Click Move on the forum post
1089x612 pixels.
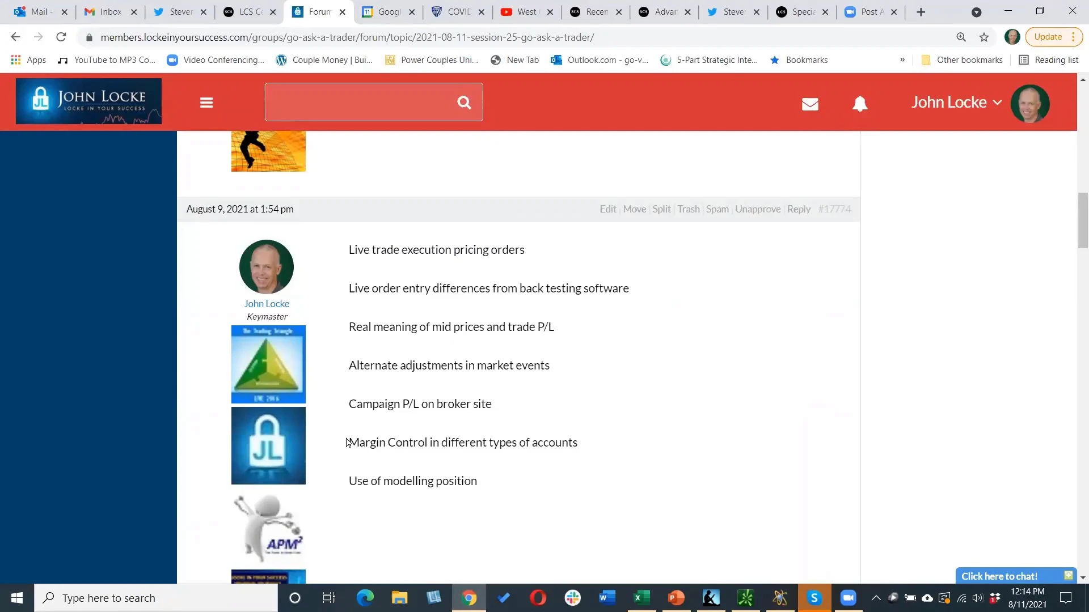pos(634,209)
